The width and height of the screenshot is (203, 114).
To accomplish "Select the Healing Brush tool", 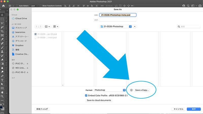I will point(2,43).
